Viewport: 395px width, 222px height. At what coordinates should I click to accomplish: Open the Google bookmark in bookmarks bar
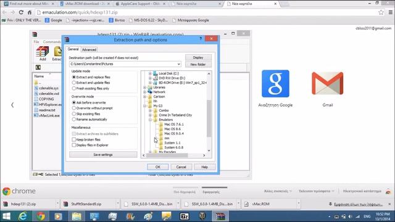pos(54,20)
